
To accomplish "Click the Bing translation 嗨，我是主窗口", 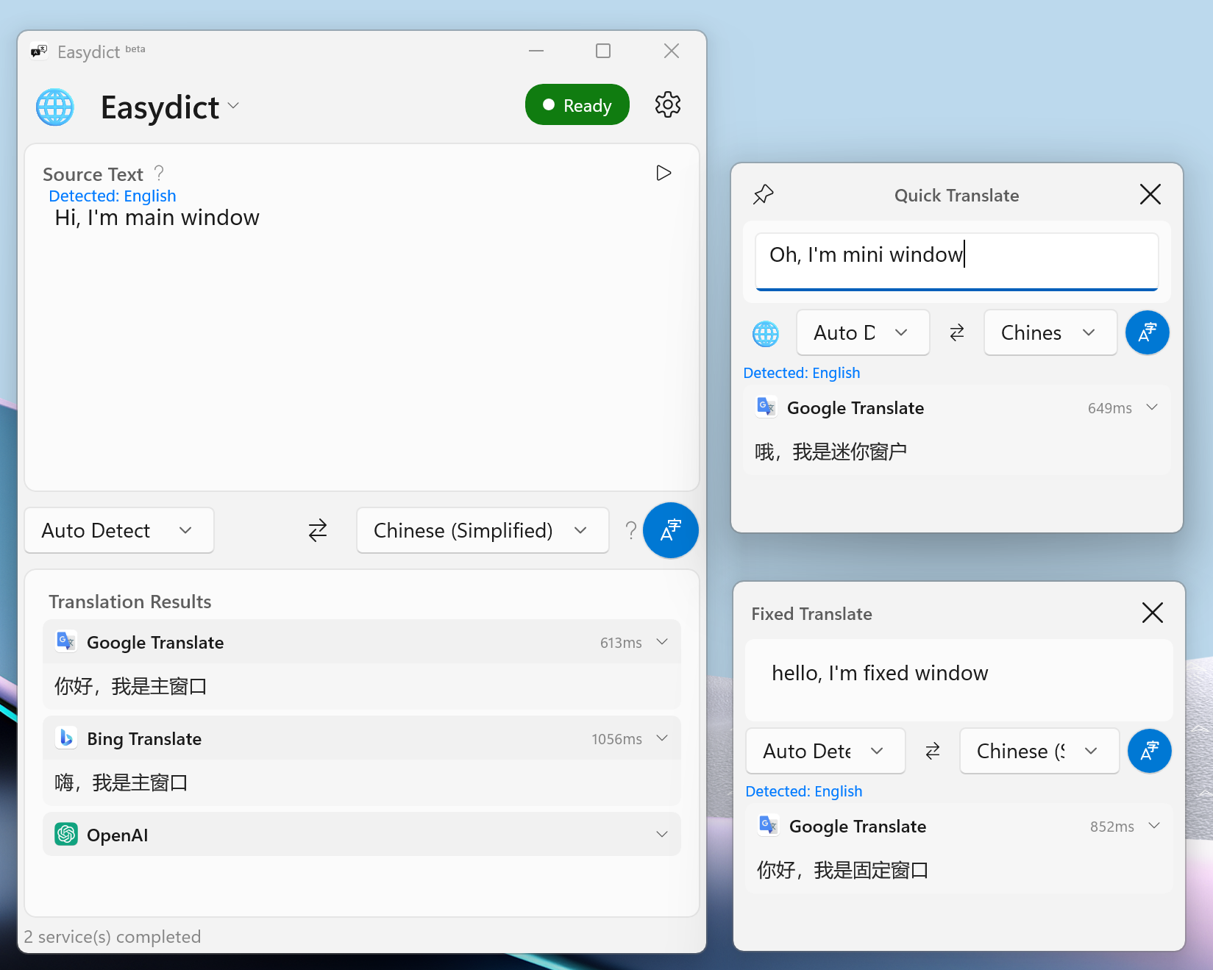I will [121, 782].
